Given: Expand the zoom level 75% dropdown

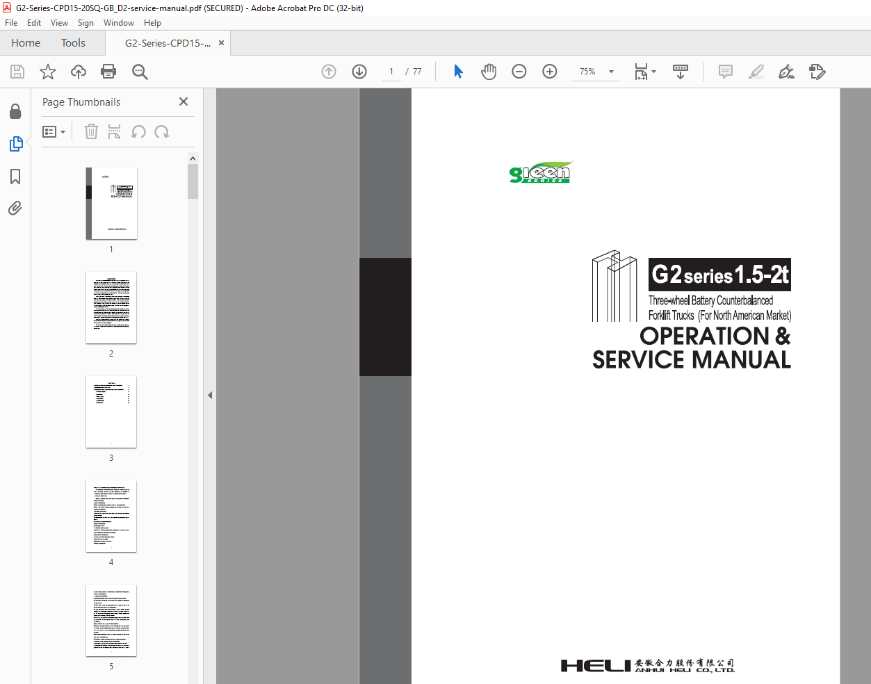Looking at the screenshot, I should pyautogui.click(x=612, y=72).
